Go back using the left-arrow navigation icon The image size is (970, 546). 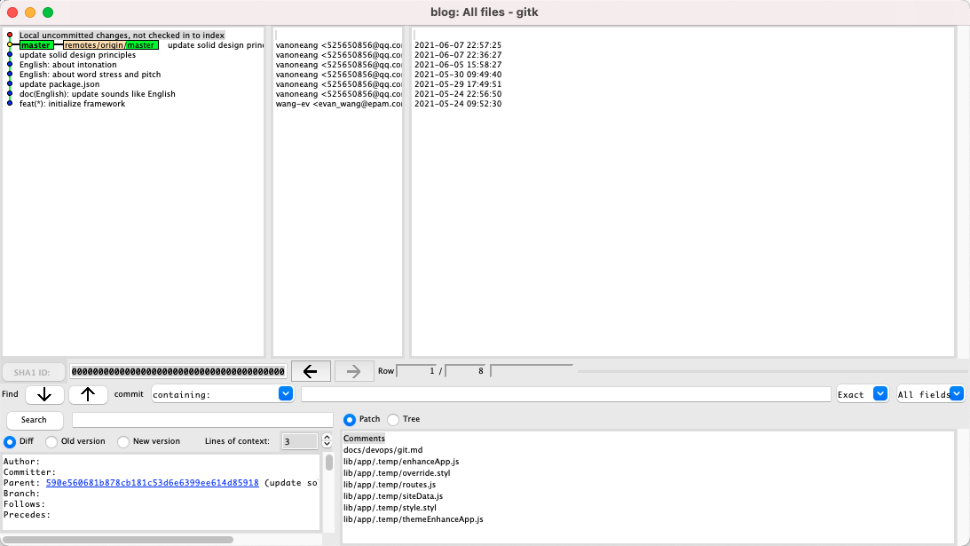pos(311,370)
